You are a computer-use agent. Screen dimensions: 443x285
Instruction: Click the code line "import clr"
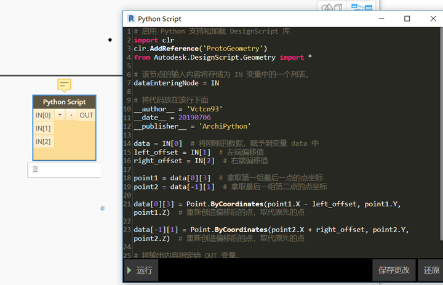click(x=154, y=40)
